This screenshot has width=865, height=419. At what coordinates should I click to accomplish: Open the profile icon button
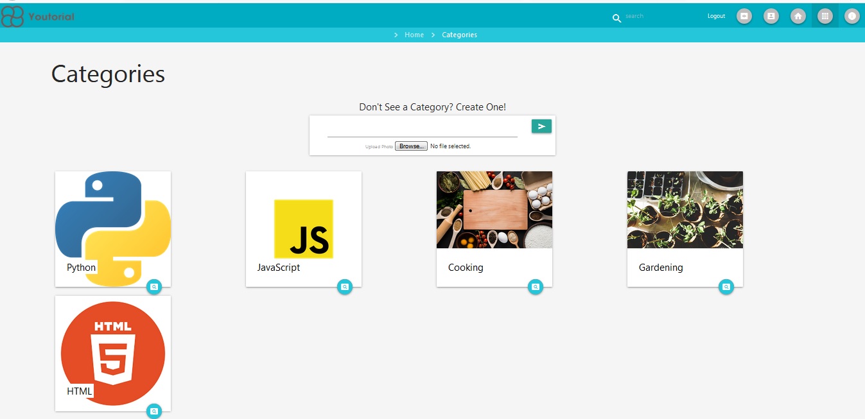coord(771,16)
